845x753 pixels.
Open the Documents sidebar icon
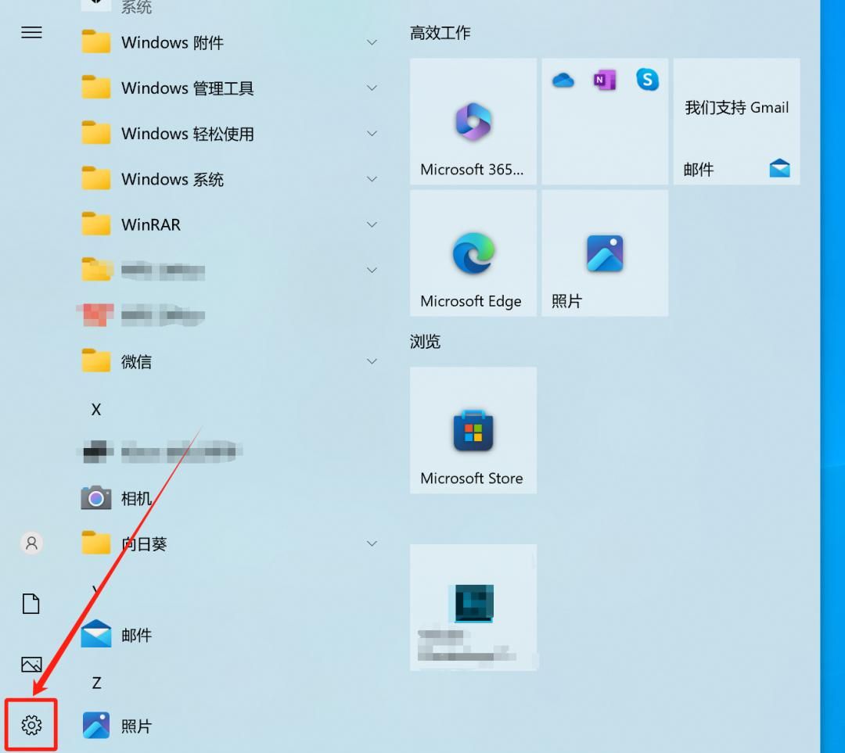[31, 604]
